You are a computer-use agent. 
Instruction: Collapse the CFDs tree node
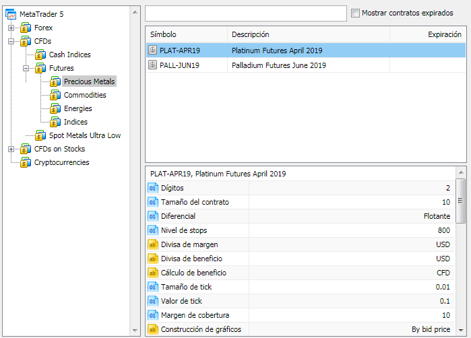(11, 42)
